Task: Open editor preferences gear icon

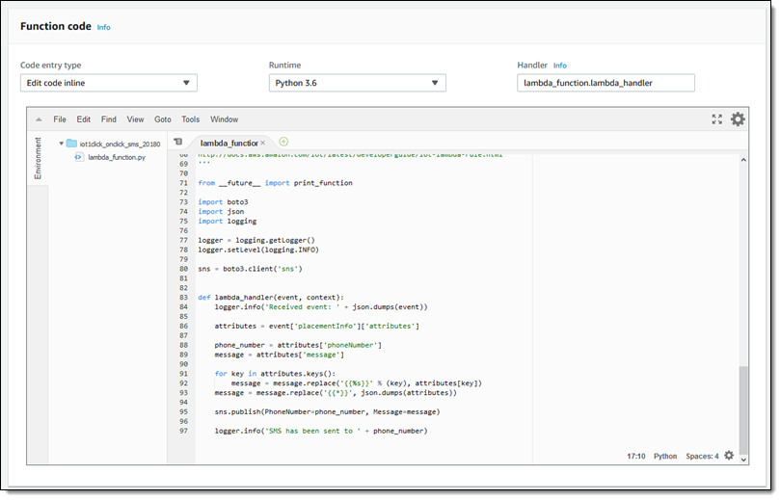Action: (x=738, y=119)
